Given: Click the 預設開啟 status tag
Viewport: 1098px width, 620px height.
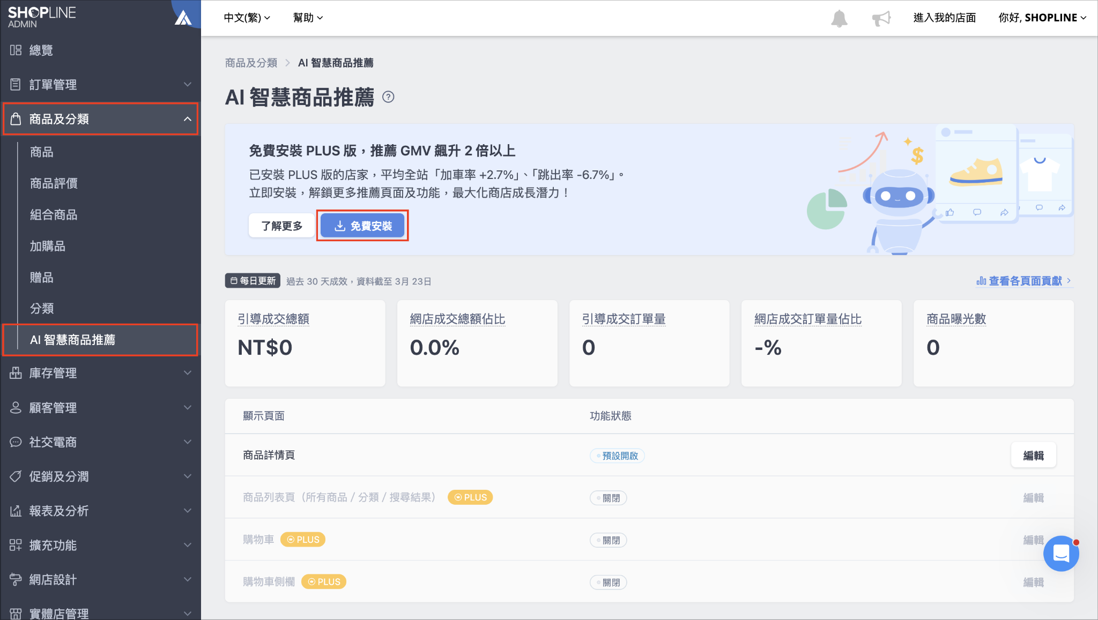Looking at the screenshot, I should click(617, 455).
